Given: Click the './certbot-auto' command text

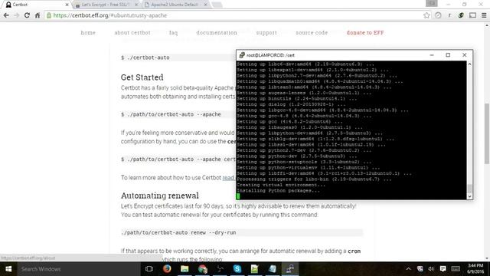Looking at the screenshot, I should click(148, 58).
